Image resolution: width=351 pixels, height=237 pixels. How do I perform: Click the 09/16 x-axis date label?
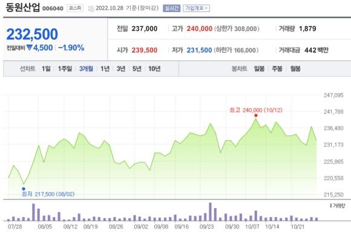coord(182,227)
